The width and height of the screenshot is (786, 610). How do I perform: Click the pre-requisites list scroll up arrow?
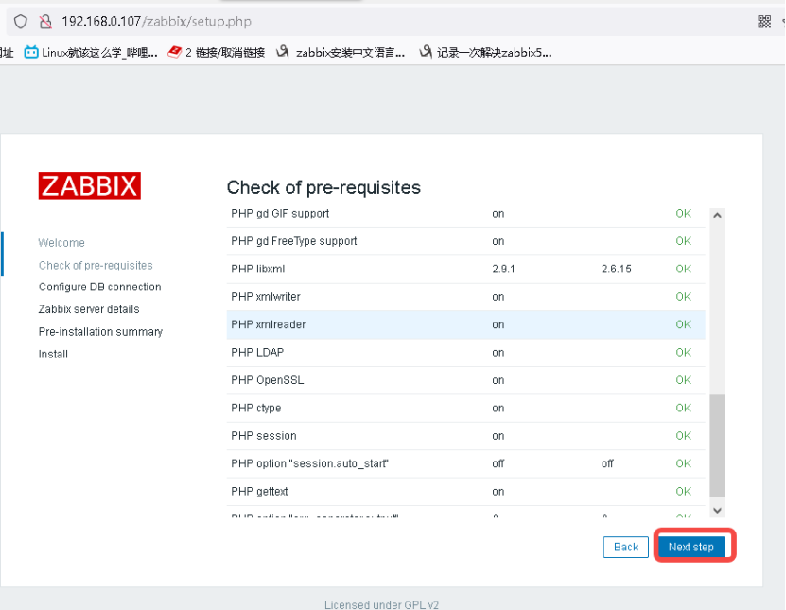pos(717,216)
